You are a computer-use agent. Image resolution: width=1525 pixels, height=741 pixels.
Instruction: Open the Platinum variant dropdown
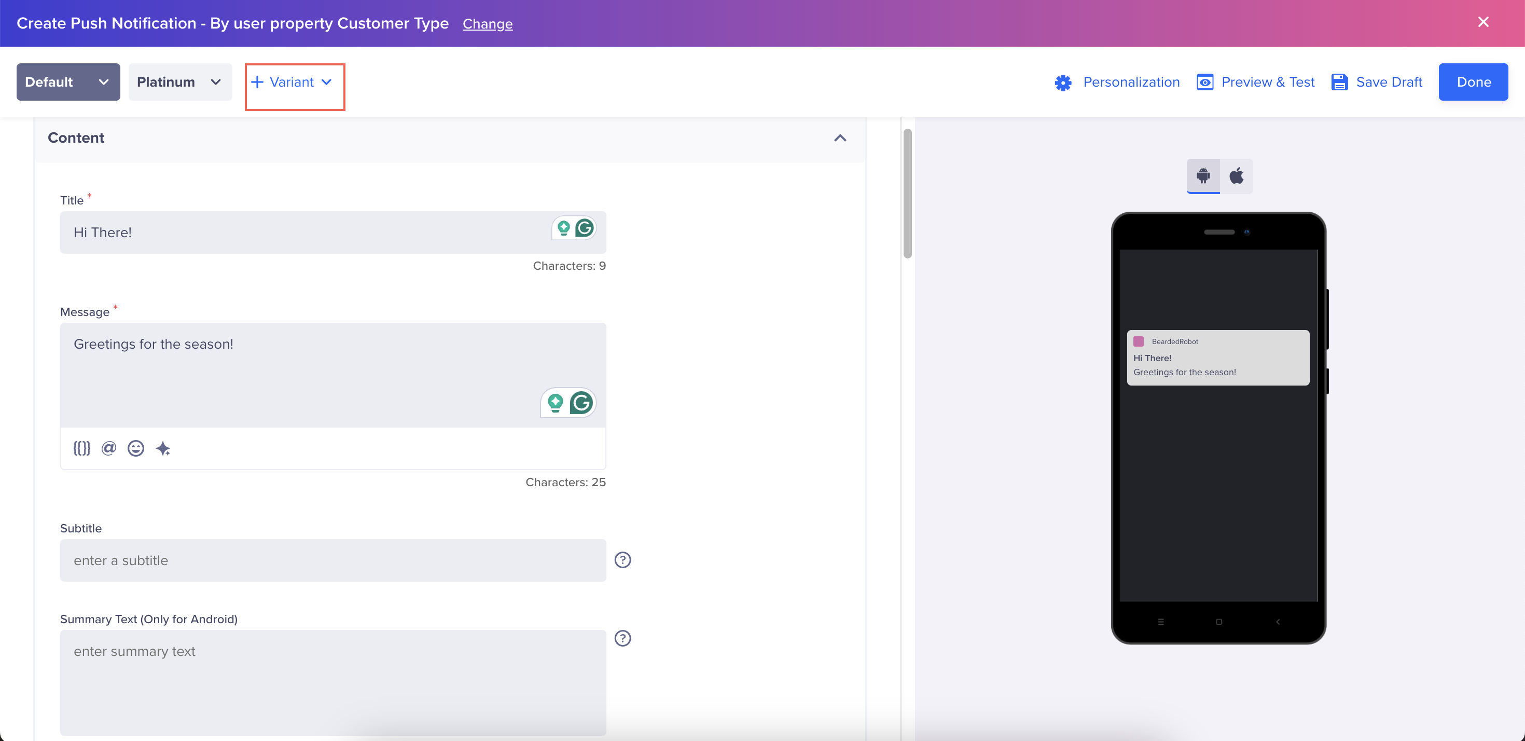[x=179, y=82]
